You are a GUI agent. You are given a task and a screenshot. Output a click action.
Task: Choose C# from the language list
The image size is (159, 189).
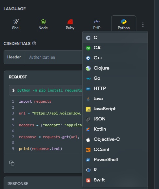tap(115, 48)
